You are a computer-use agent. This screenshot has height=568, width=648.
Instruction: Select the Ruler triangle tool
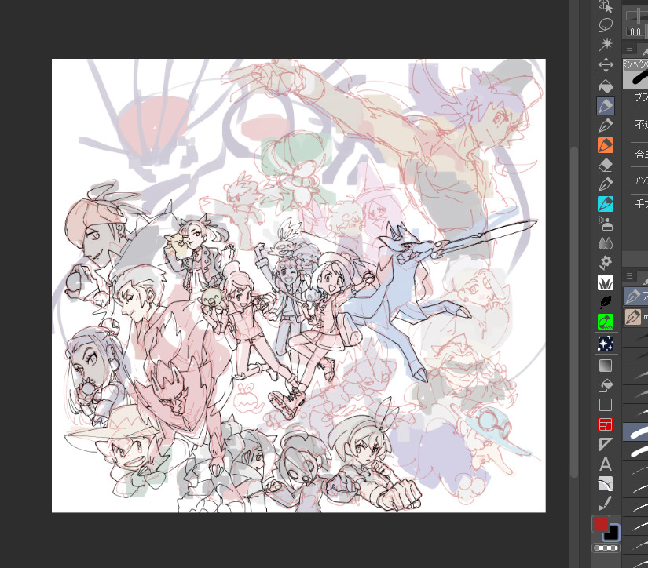[x=606, y=444]
